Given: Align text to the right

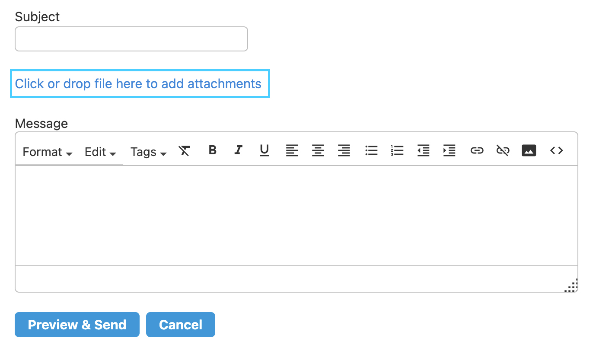Looking at the screenshot, I should point(344,150).
